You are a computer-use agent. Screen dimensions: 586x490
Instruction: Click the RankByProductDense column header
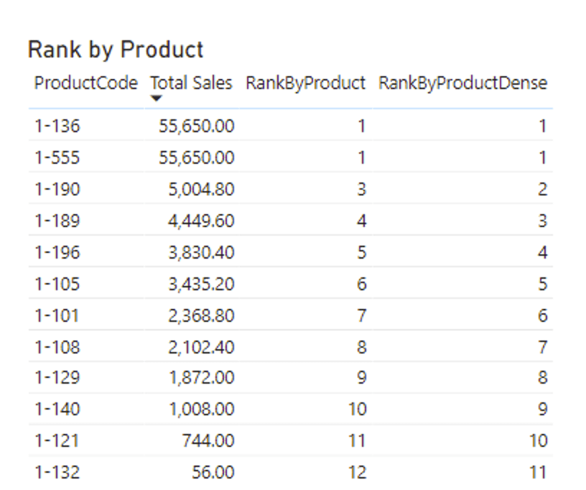click(462, 83)
